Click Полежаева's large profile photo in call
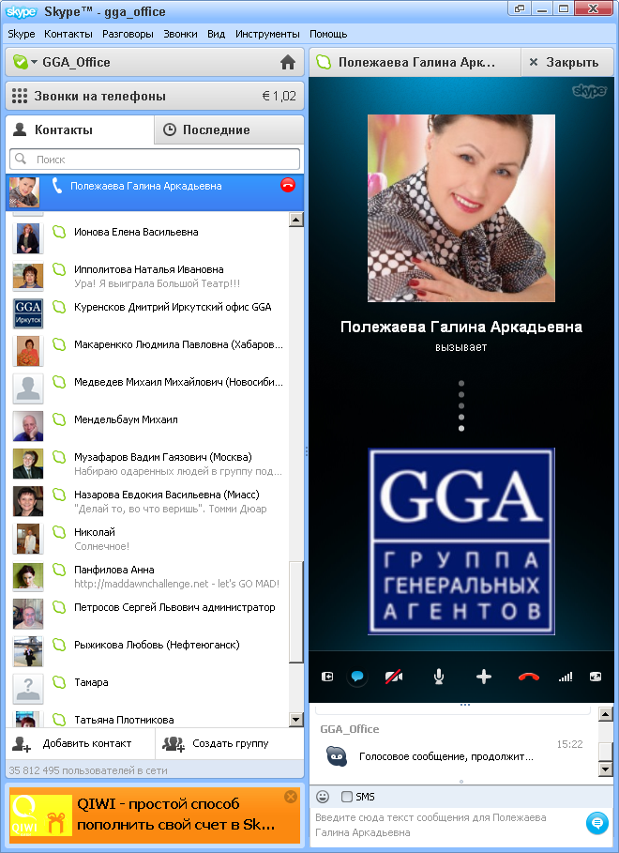 pyautogui.click(x=461, y=207)
